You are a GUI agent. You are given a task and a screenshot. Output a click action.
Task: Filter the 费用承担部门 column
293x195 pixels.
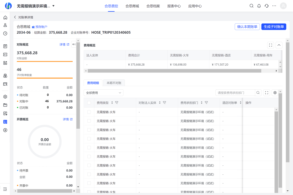tap(206, 103)
